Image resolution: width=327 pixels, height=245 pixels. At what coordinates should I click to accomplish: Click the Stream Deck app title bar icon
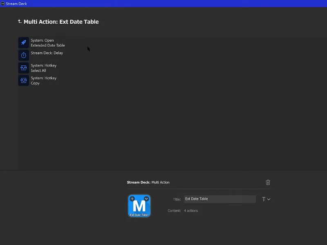[x=2, y=4]
